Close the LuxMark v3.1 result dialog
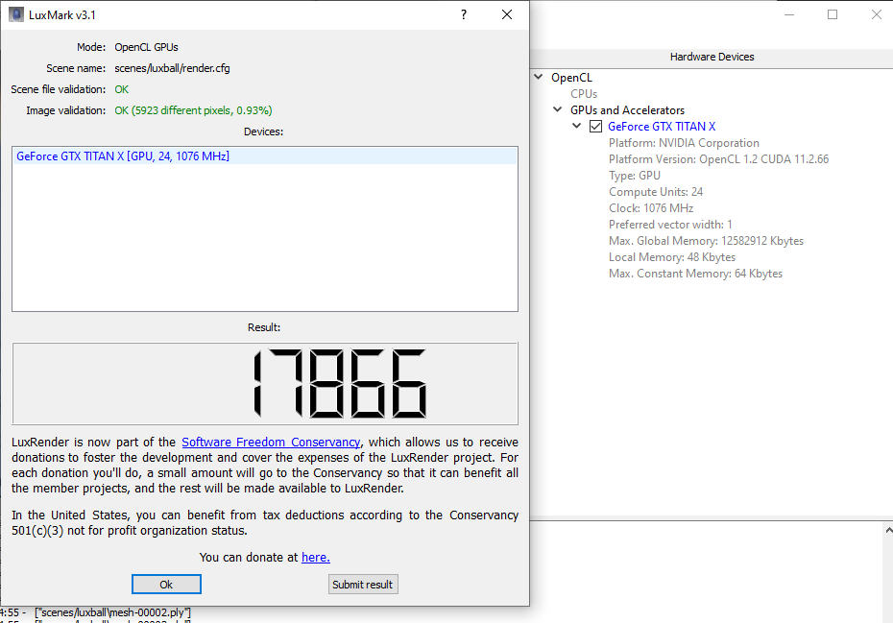 tap(507, 14)
